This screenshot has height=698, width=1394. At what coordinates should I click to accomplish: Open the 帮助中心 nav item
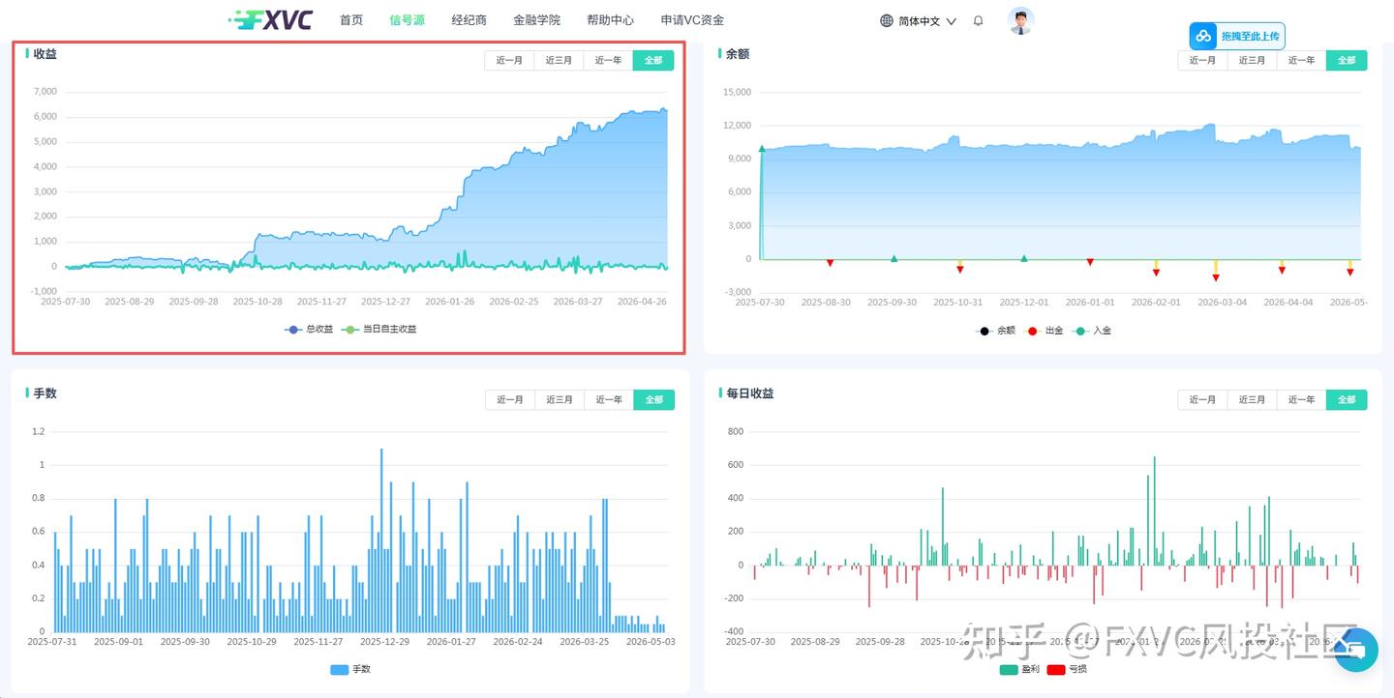point(610,20)
